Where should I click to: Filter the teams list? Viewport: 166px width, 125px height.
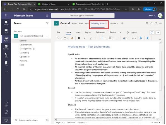click(x=47, y=23)
